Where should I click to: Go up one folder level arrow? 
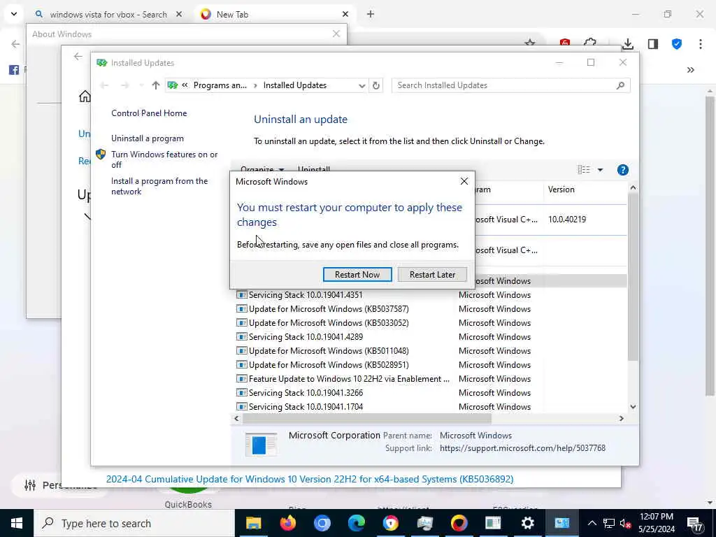(x=156, y=85)
